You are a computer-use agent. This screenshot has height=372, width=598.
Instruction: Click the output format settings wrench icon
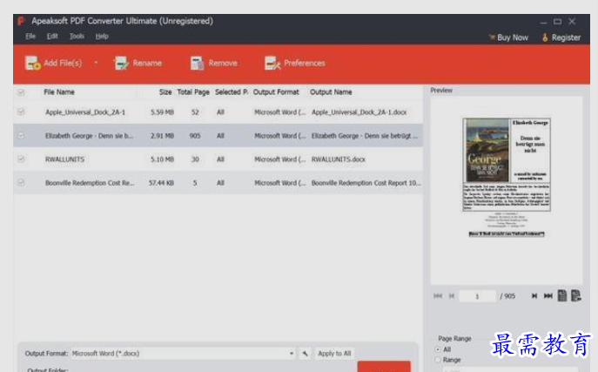306,354
